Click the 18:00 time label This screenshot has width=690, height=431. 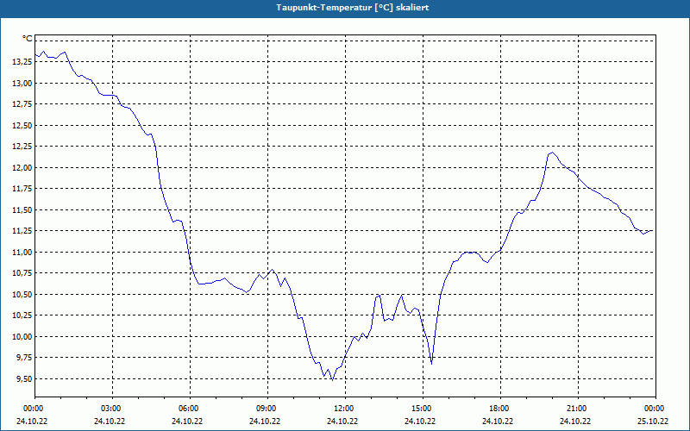(x=500, y=409)
